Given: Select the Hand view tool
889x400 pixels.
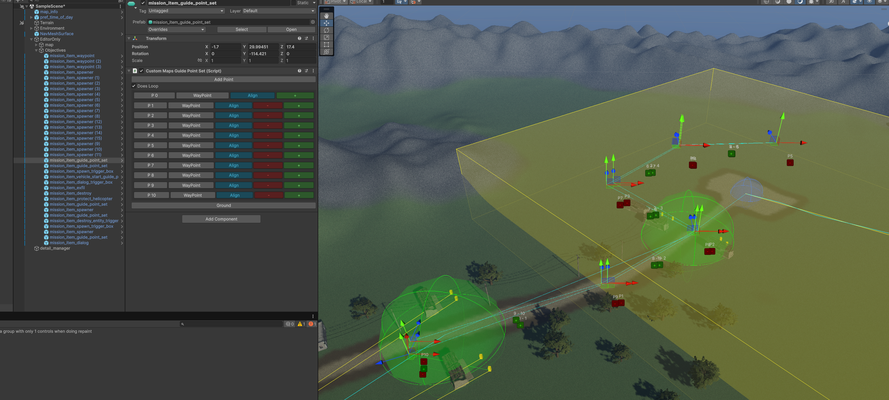Looking at the screenshot, I should (326, 16).
